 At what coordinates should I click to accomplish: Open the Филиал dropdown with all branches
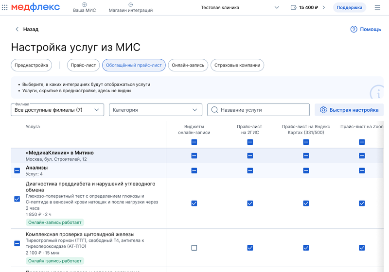tap(57, 110)
